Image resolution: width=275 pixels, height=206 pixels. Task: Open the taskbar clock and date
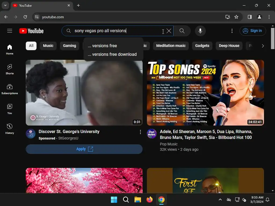click(257, 200)
